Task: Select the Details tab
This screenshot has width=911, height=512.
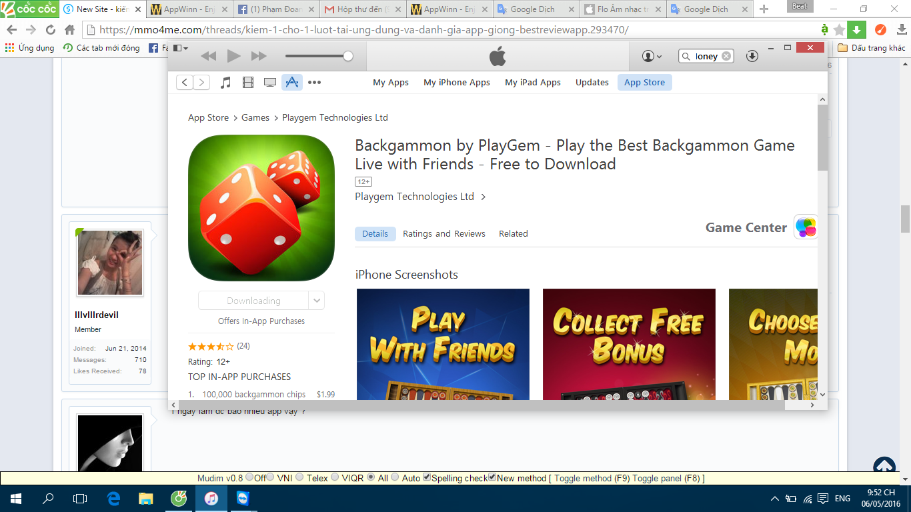Action: click(x=375, y=234)
